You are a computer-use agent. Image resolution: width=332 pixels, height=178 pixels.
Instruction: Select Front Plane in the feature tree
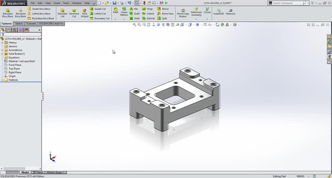[15, 65]
